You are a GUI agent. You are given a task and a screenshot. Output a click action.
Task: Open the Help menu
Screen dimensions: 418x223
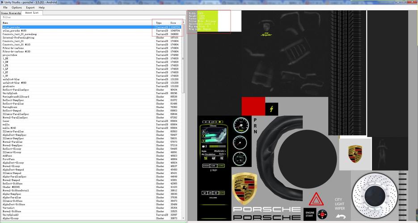42,8
